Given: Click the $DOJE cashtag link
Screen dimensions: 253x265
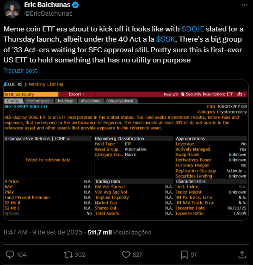Looking at the screenshot, I should [193, 29].
